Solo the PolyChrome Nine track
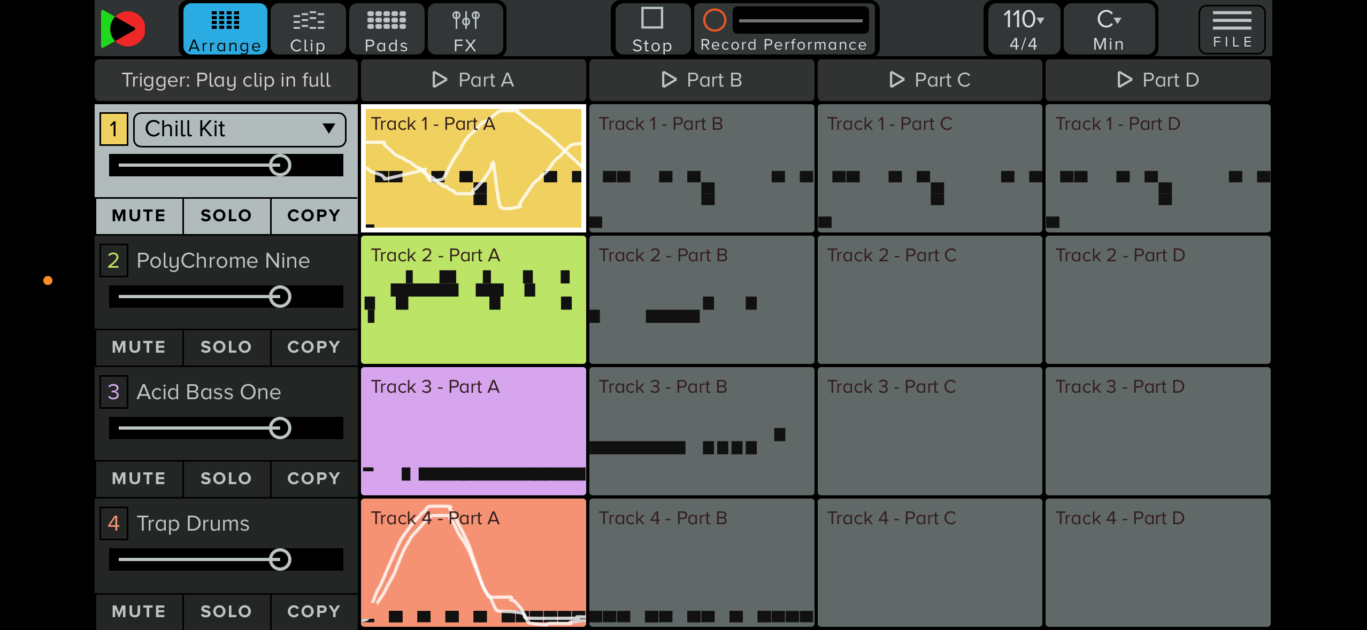The image size is (1367, 630). [226, 347]
